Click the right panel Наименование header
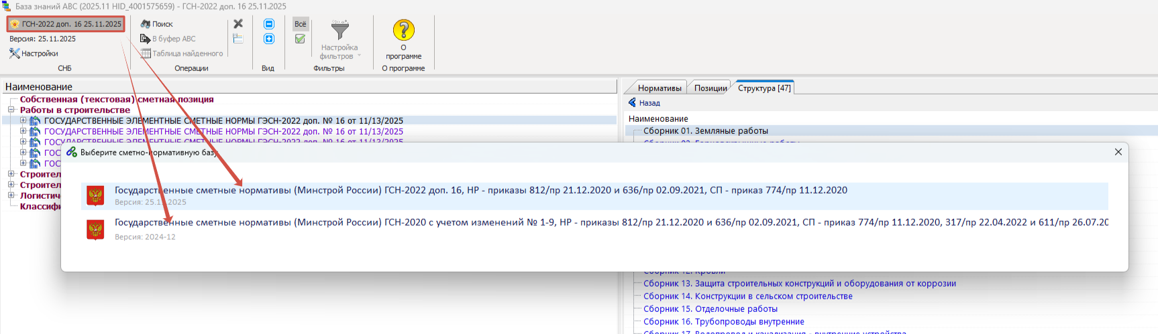1158x334 pixels. (658, 118)
